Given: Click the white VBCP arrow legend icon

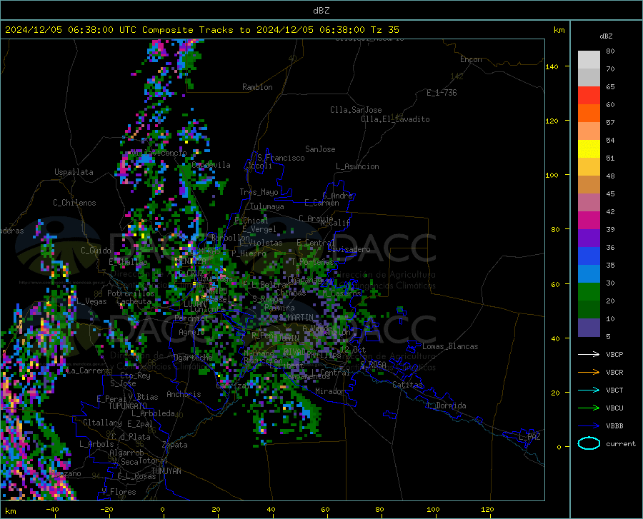Looking at the screenshot, I should coord(589,354).
